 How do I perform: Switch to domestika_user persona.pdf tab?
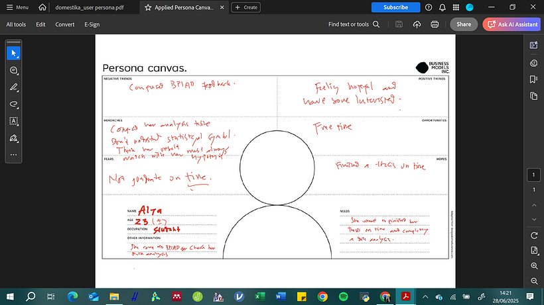pyautogui.click(x=90, y=7)
